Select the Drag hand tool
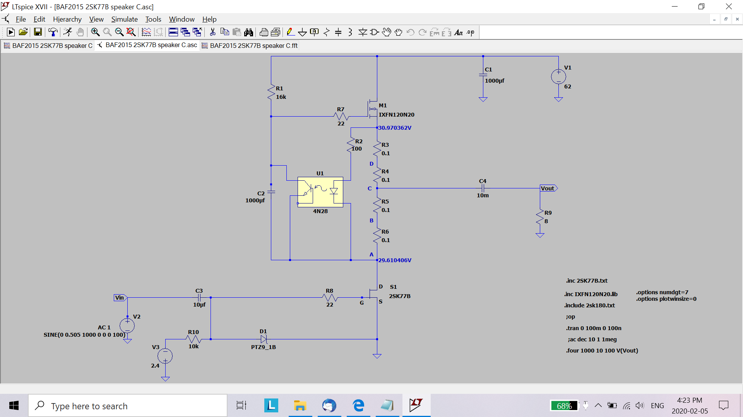This screenshot has height=417, width=743. (399, 32)
